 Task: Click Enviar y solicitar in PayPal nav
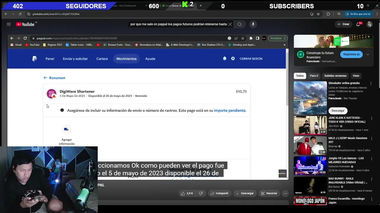click(75, 59)
